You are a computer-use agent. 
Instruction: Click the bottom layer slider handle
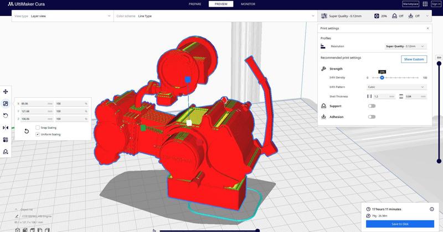pyautogui.click(x=439, y=161)
